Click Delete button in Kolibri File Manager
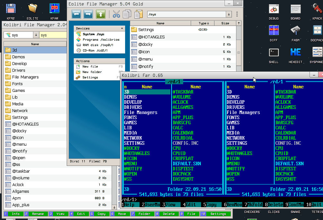This screenshot has height=220, width=323. click(x=167, y=214)
